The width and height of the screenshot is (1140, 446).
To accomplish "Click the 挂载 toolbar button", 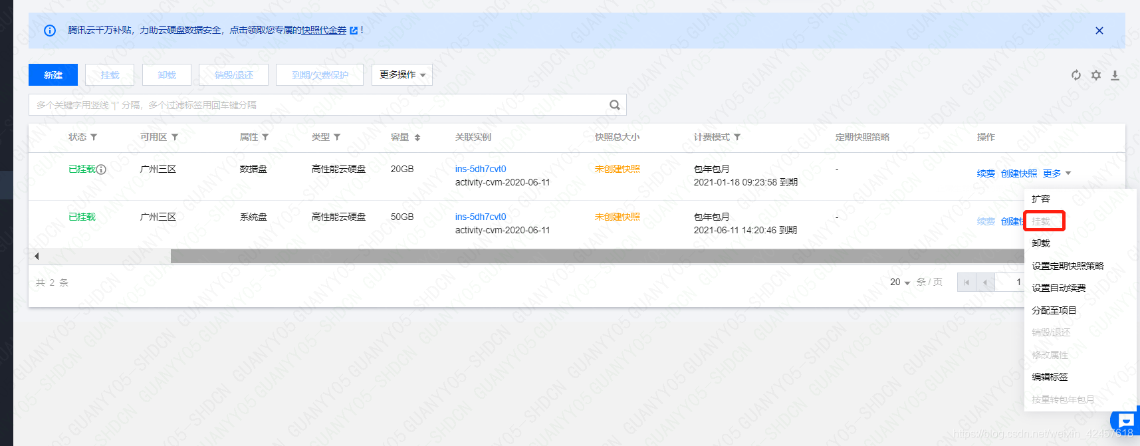I will coord(110,75).
